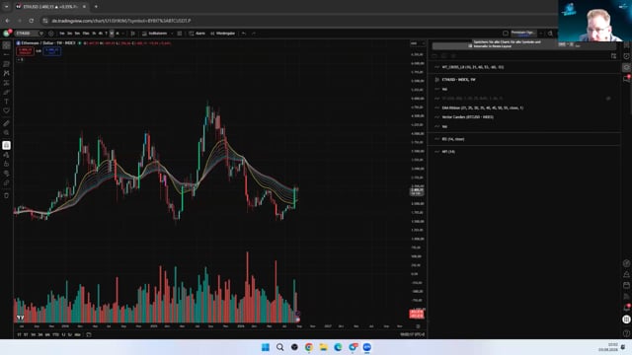The height and width of the screenshot is (355, 632).
Task: Open the go-to-date calendar icon
Action: (89, 334)
